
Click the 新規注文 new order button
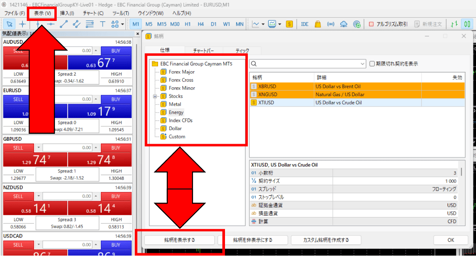click(428, 24)
